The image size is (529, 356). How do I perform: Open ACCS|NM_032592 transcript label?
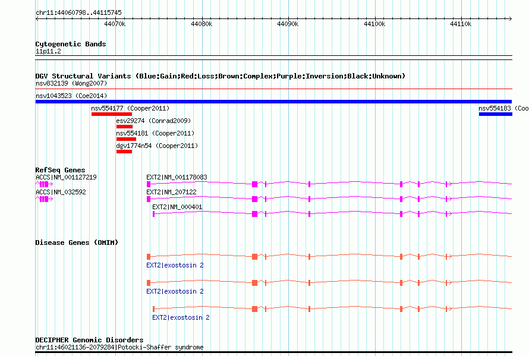click(61, 192)
